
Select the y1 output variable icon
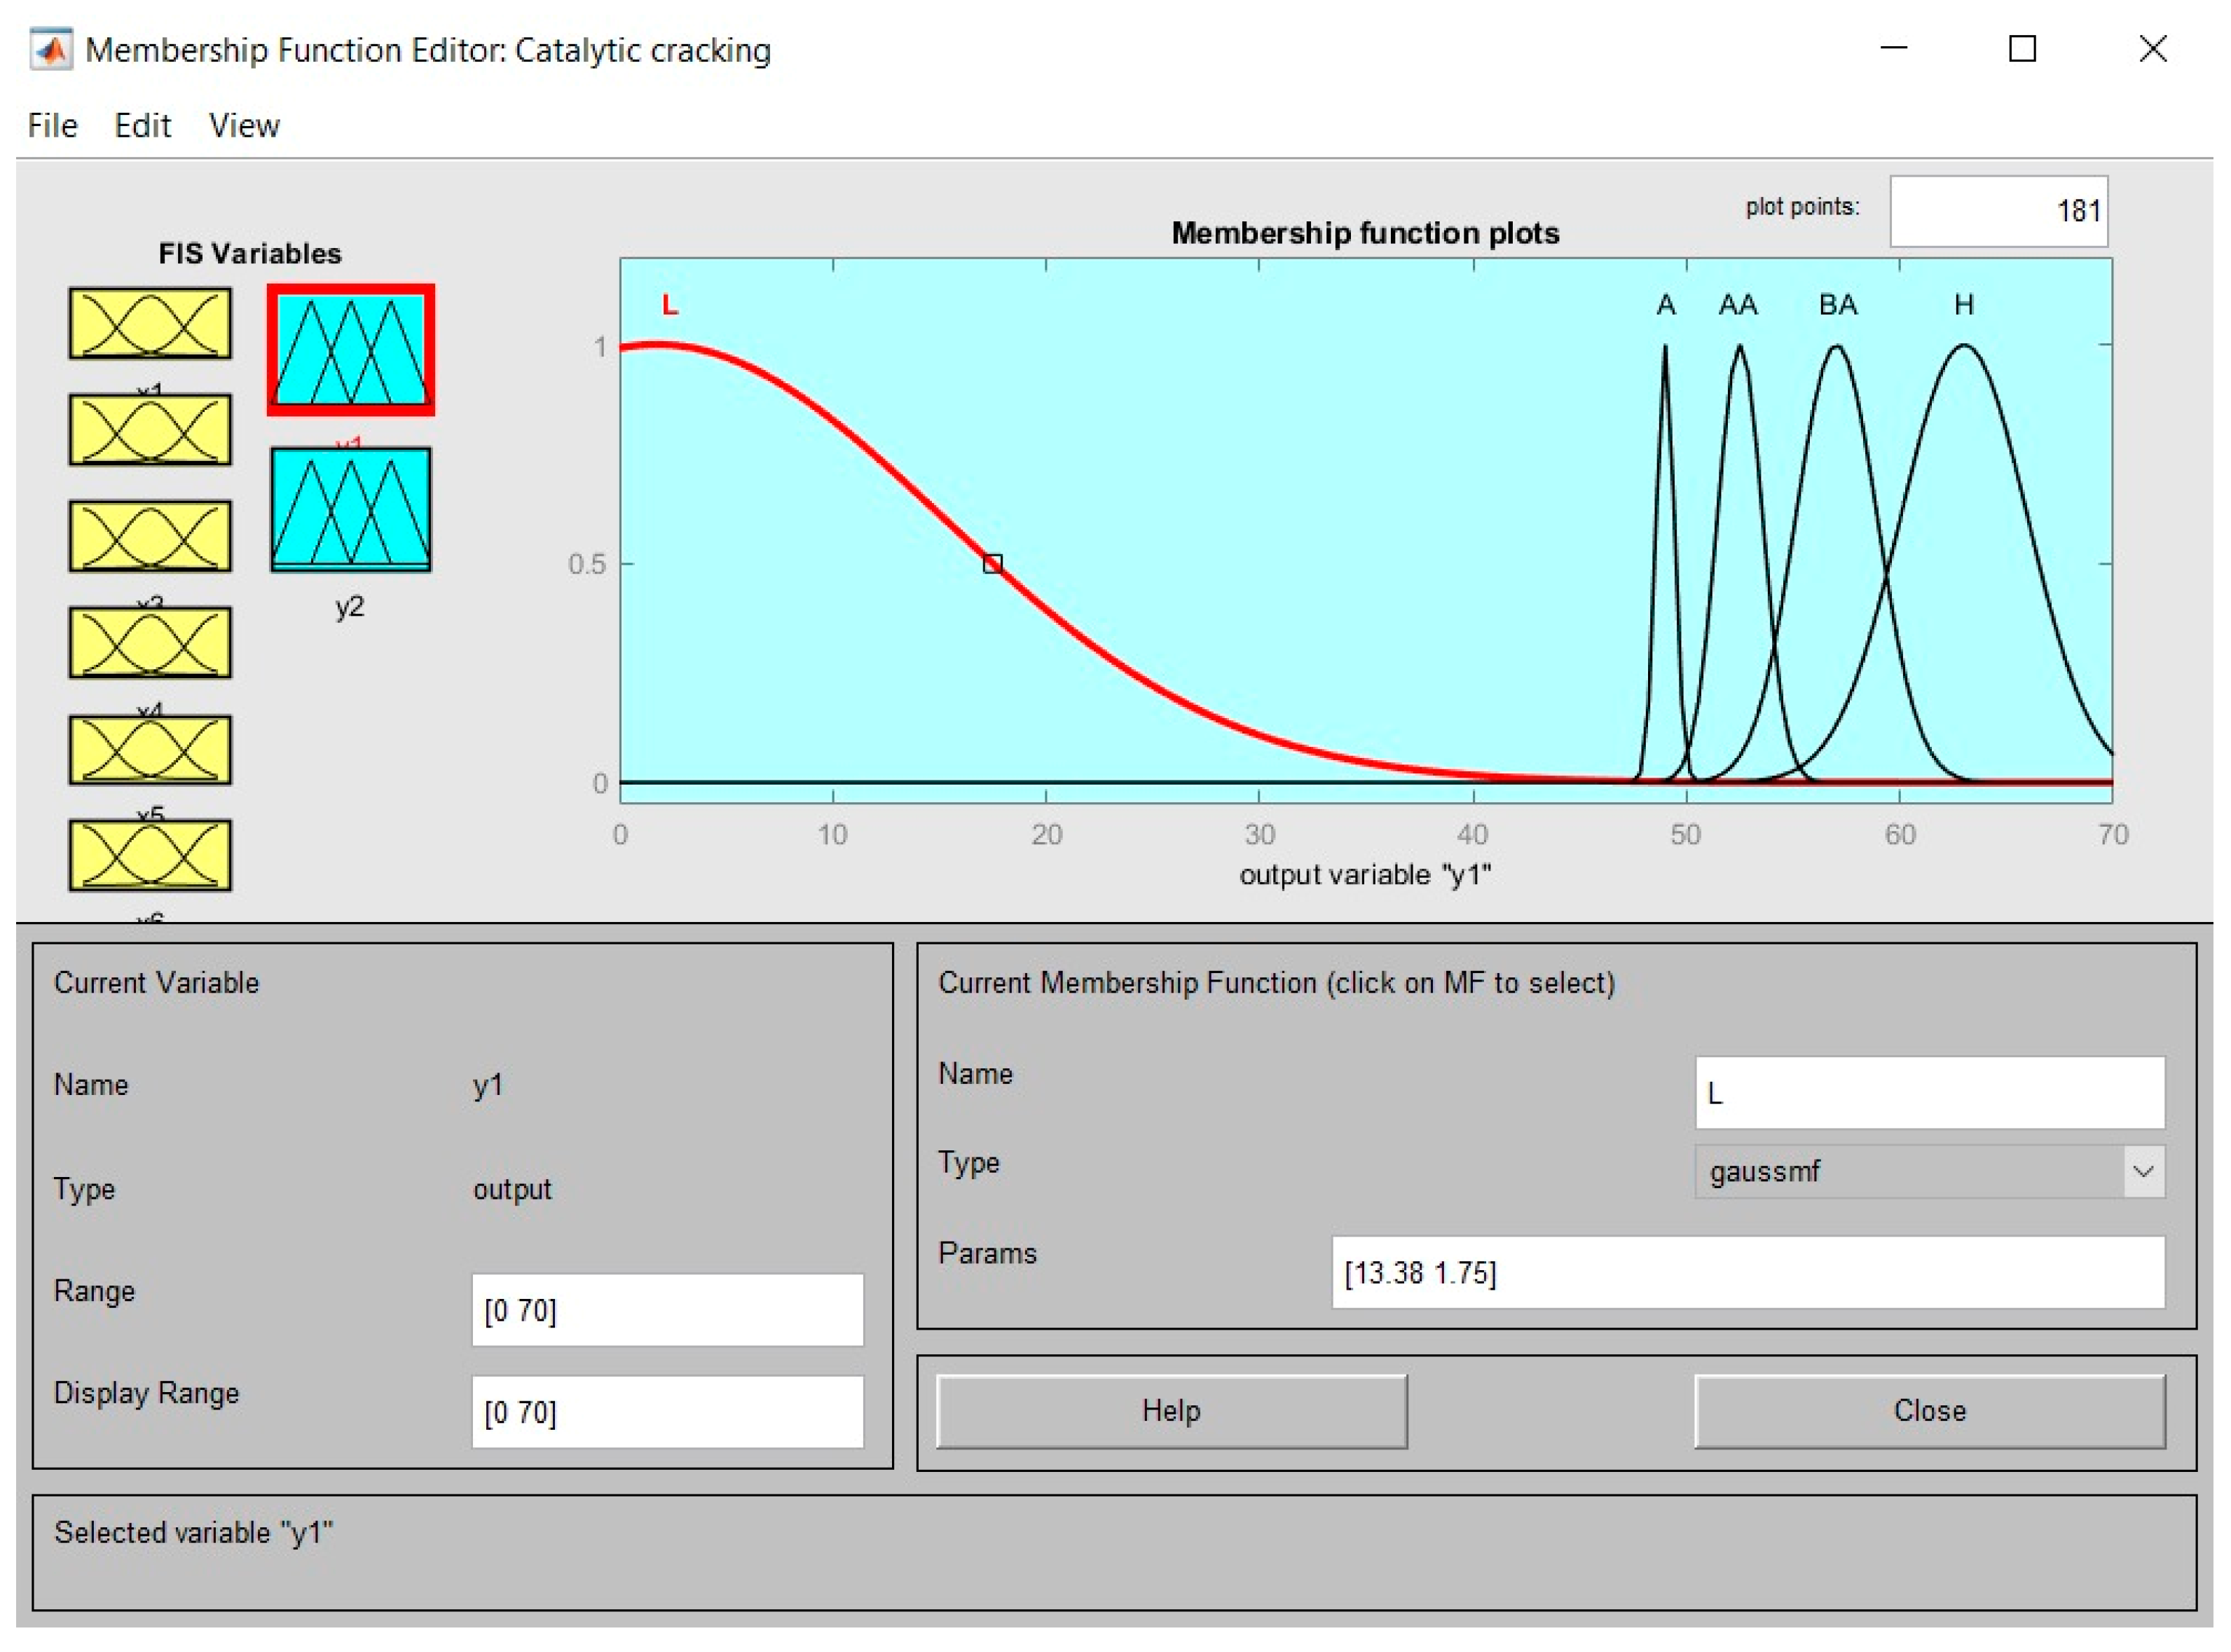[351, 350]
